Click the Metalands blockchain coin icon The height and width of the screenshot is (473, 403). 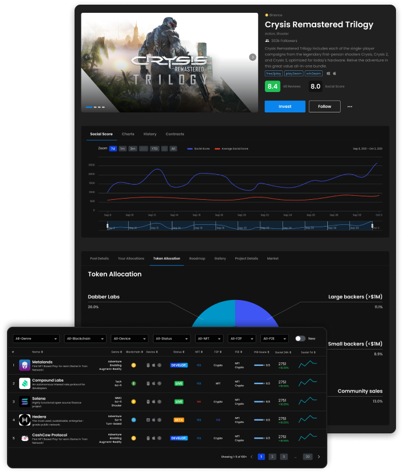pyautogui.click(x=133, y=365)
